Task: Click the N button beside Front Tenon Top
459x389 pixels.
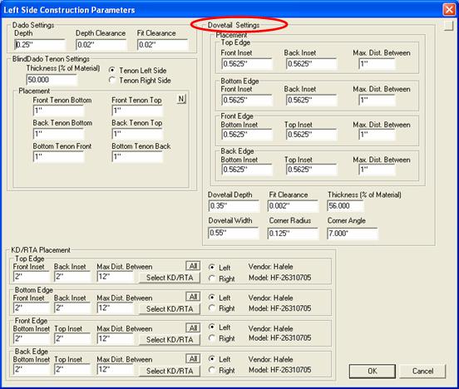Action: point(181,99)
